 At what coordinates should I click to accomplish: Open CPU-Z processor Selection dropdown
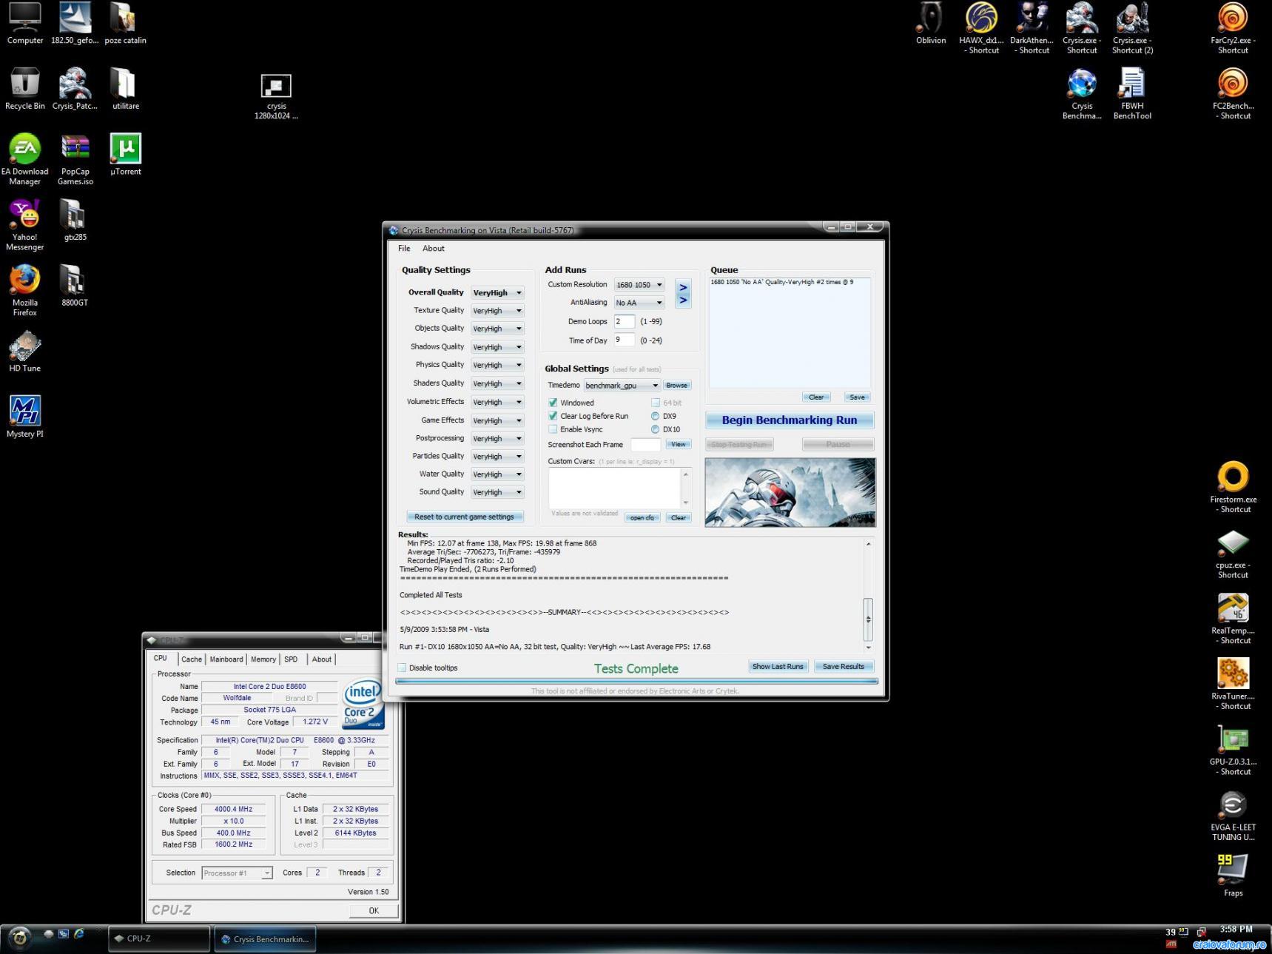click(x=237, y=873)
